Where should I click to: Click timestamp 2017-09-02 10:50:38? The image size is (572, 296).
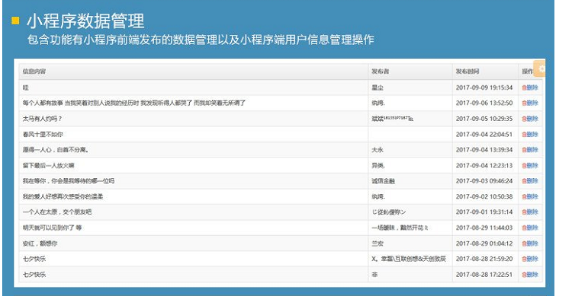pos(484,196)
